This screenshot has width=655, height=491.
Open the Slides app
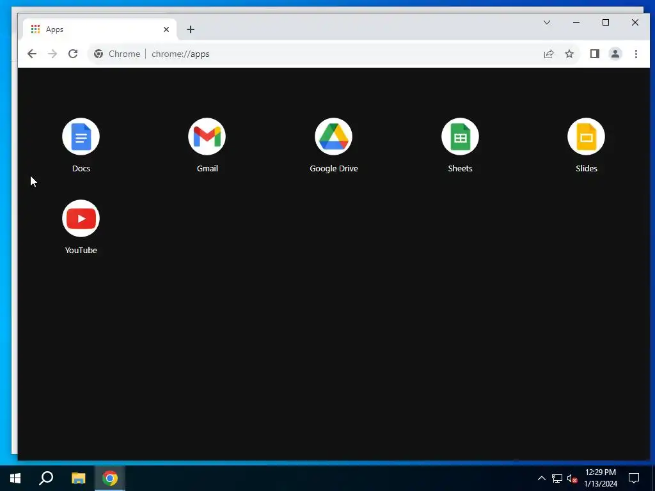click(x=586, y=137)
